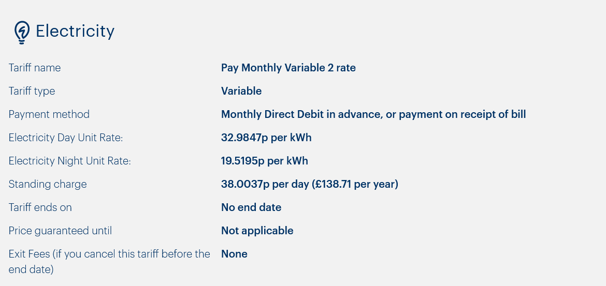Click the Standing charge label
Screen dimensions: 606x286
tap(48, 184)
